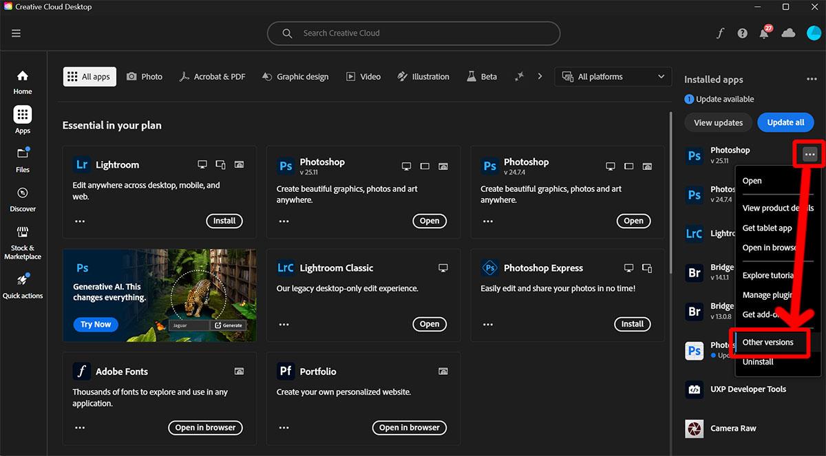The height and width of the screenshot is (456, 826).
Task: Go to Home in sidebar
Action: click(x=23, y=81)
